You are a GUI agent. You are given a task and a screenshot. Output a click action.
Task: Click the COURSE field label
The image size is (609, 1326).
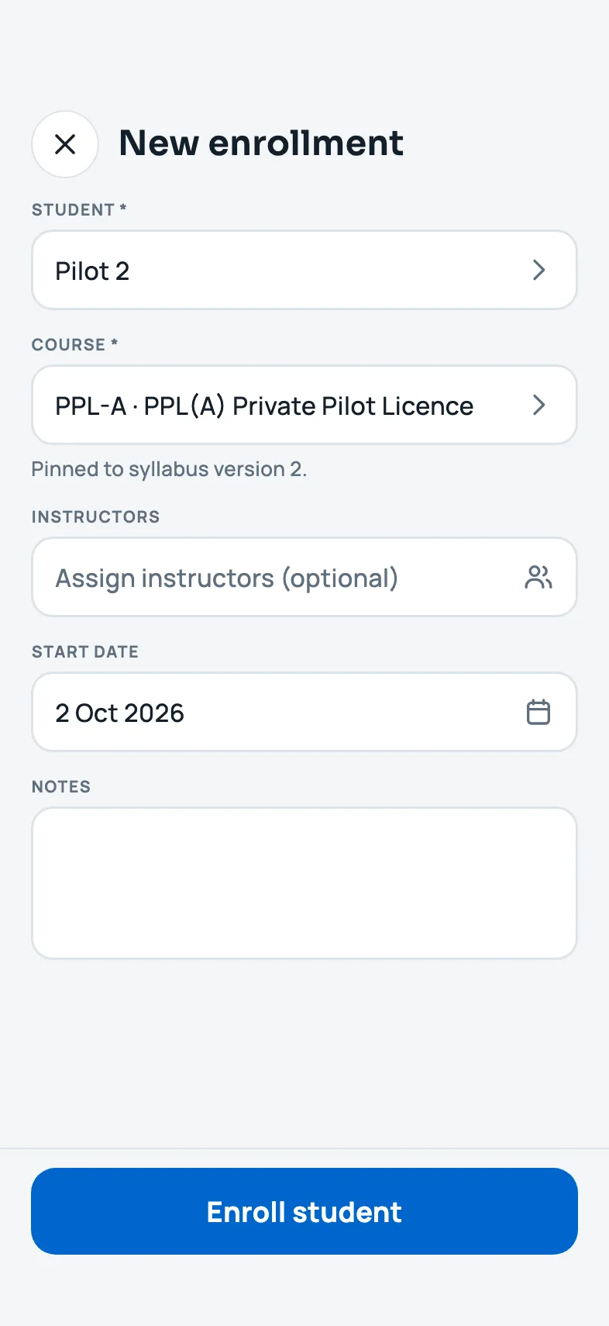pos(68,345)
